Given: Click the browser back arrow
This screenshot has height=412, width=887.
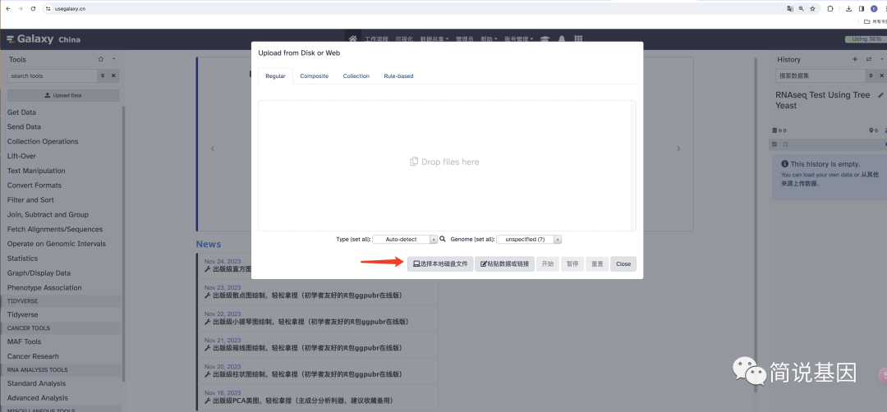Looking at the screenshot, I should [8, 9].
